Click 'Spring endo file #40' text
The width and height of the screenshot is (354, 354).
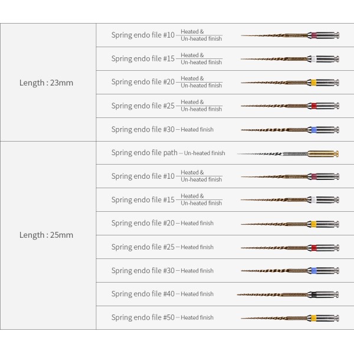coord(143,294)
